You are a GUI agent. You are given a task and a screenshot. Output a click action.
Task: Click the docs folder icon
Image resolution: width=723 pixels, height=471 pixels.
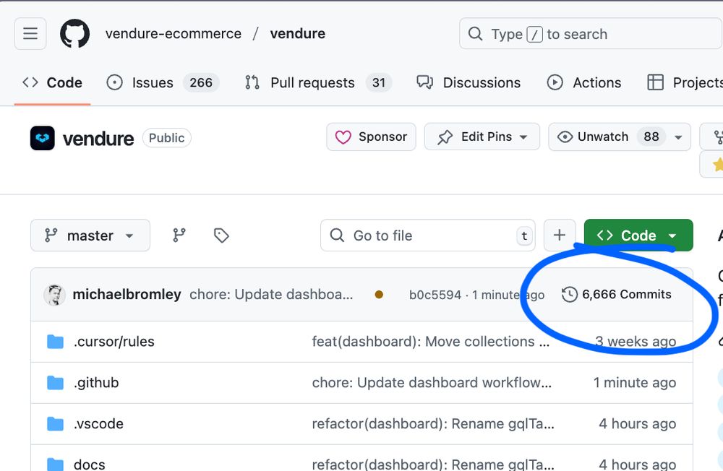pos(56,464)
